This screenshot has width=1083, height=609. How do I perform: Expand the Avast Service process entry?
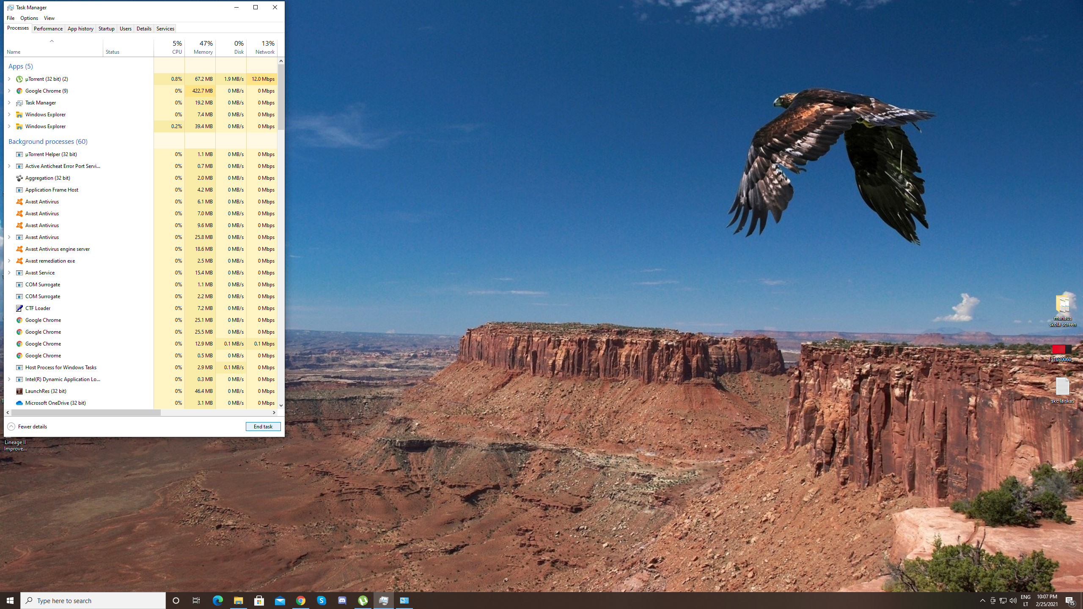(9, 273)
